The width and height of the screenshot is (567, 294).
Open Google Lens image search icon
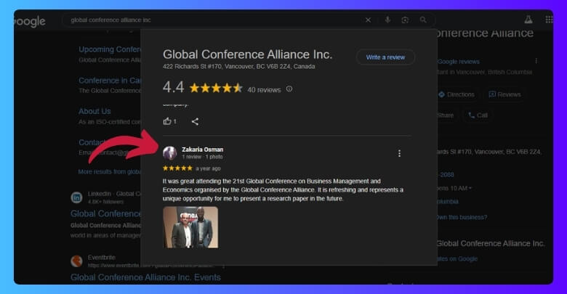[x=405, y=20]
